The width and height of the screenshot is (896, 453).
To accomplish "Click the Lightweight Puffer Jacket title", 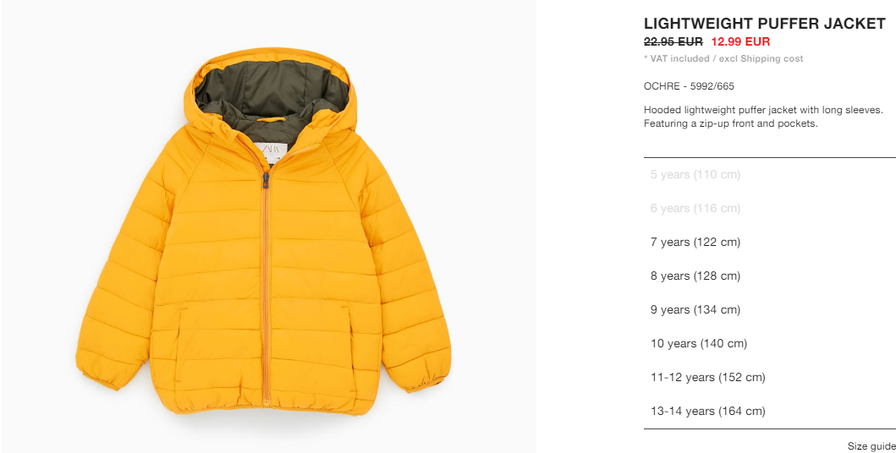I will pos(764,24).
